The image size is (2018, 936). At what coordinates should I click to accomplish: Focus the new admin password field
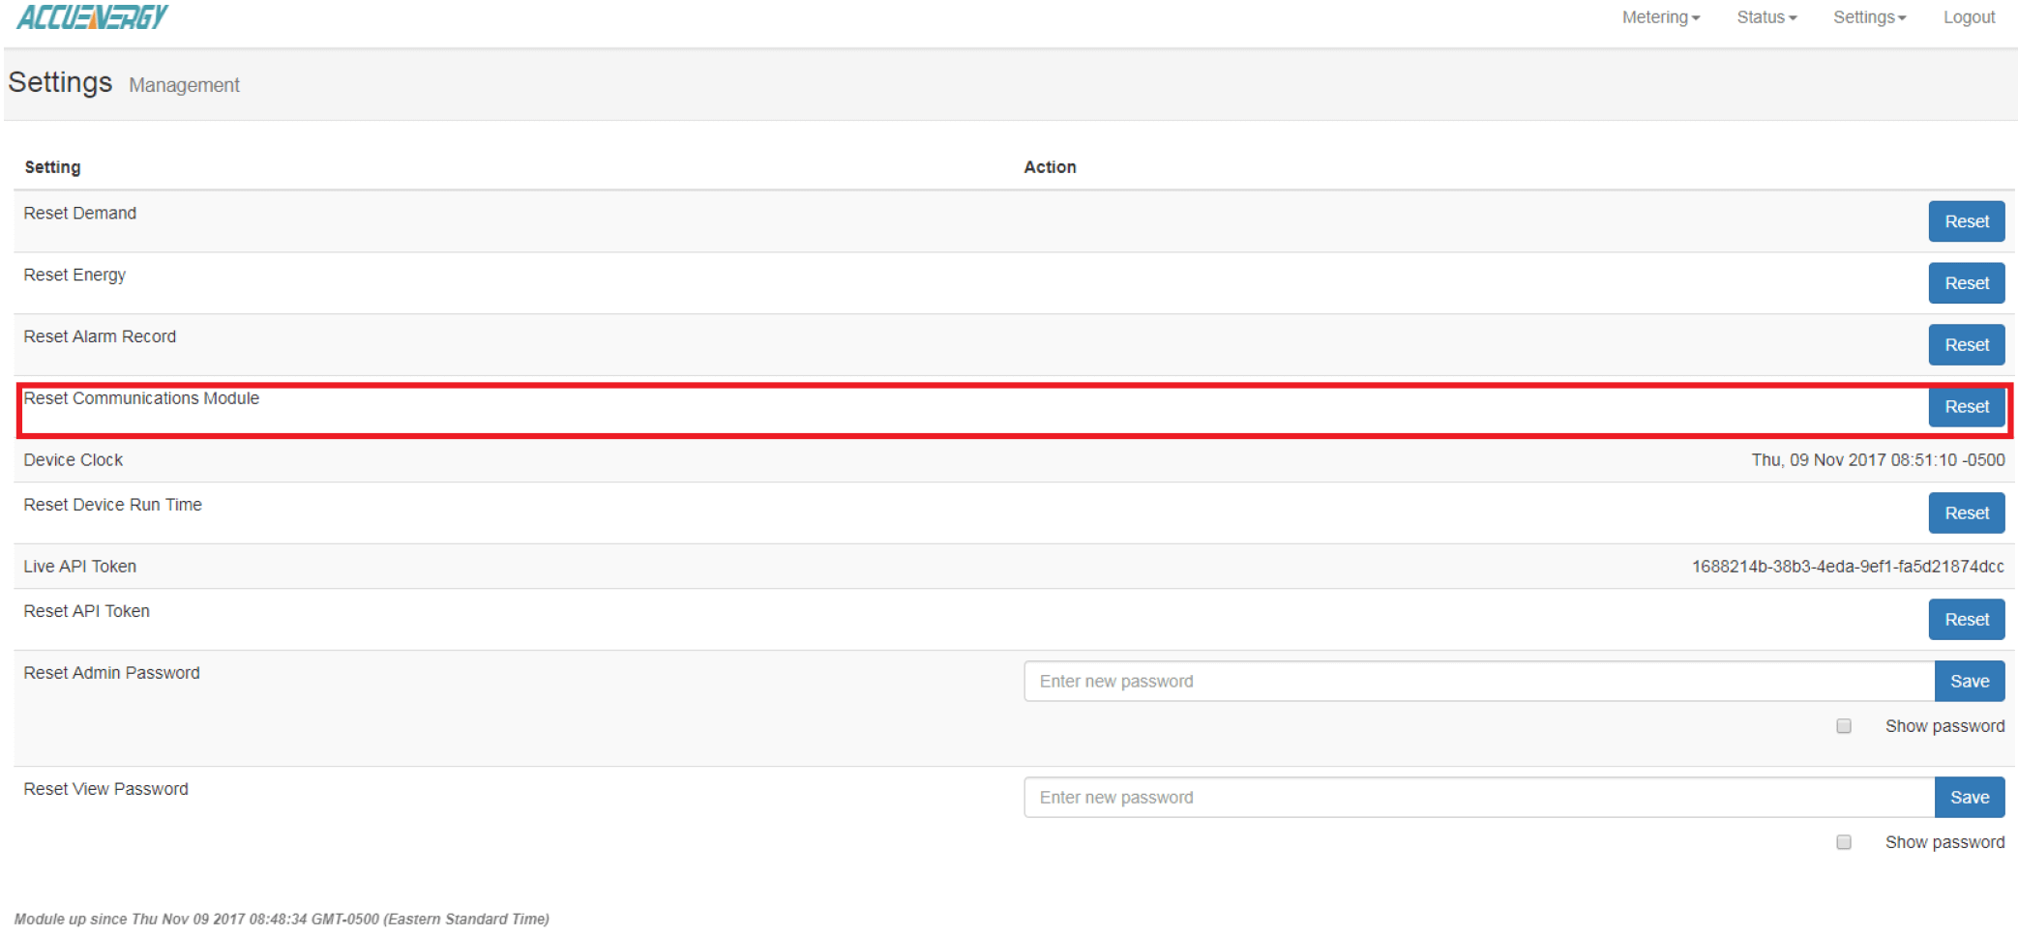click(1478, 682)
